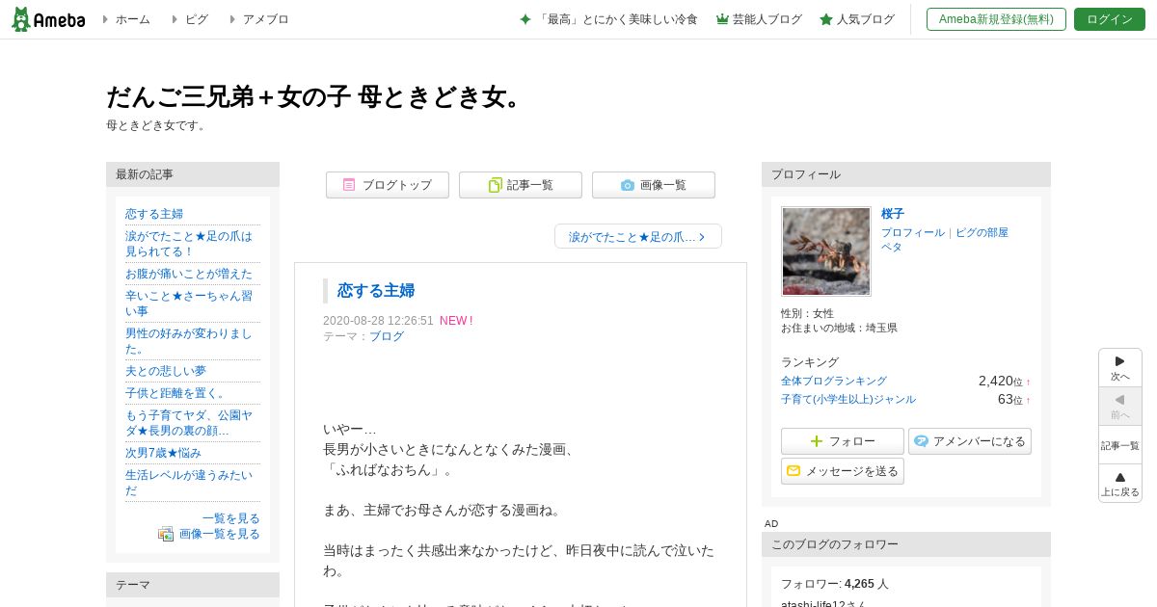
Task: Open the ピグの部屋 link
Action: click(x=982, y=232)
